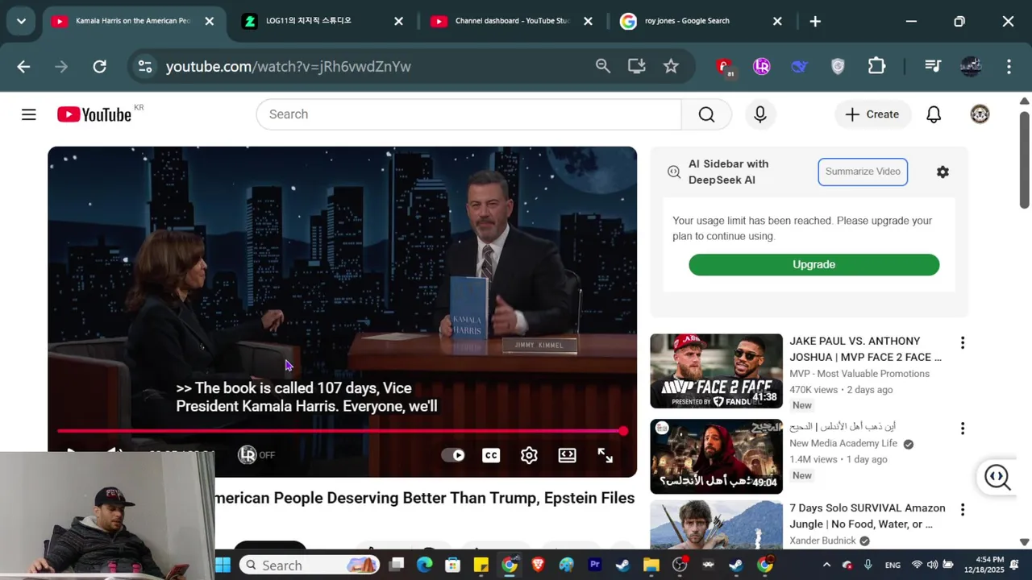Open the purple LR extension icon
The width and height of the screenshot is (1032, 580).
coord(761,66)
